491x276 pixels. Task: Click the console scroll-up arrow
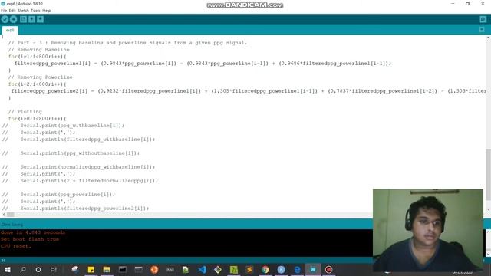[488, 232]
